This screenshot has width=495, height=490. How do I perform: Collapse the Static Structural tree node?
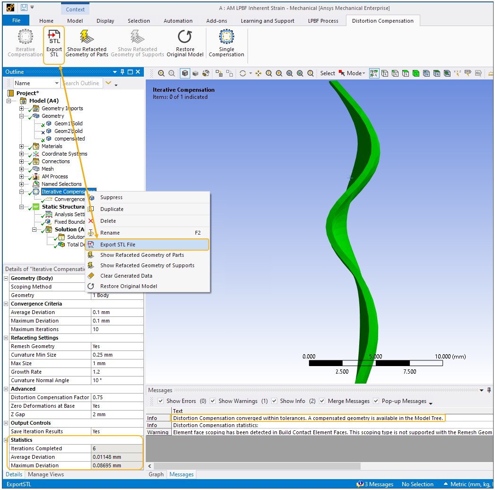pos(21,207)
